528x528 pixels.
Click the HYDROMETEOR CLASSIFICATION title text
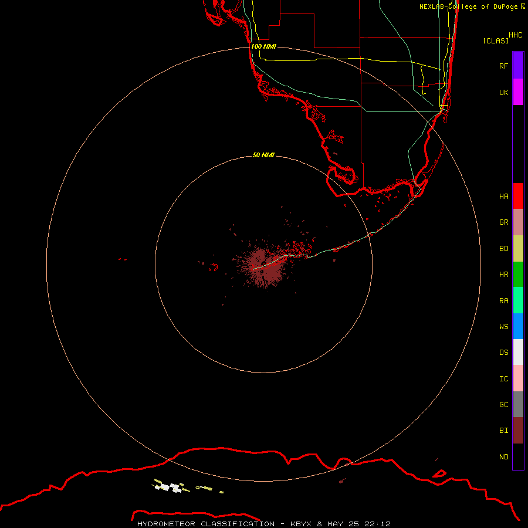click(206, 524)
